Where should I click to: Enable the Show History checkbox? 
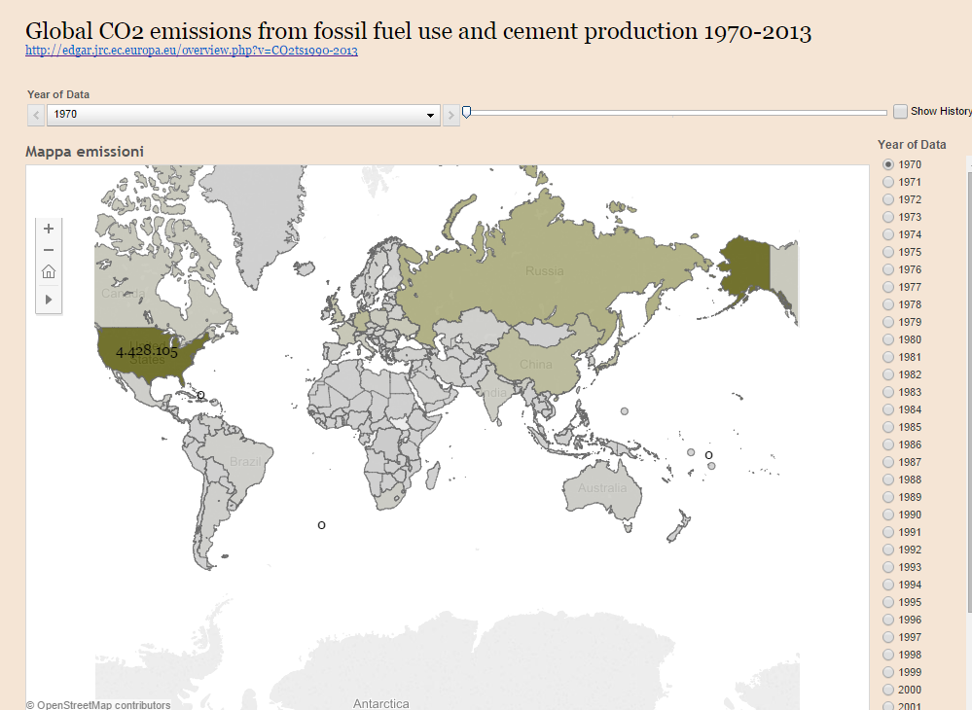click(900, 112)
